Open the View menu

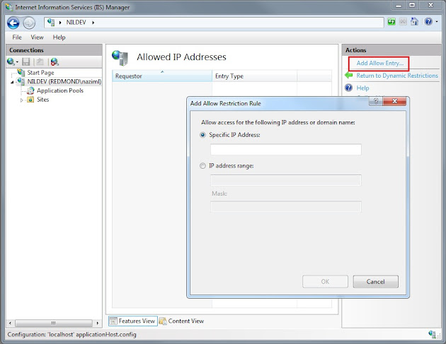pyautogui.click(x=37, y=37)
